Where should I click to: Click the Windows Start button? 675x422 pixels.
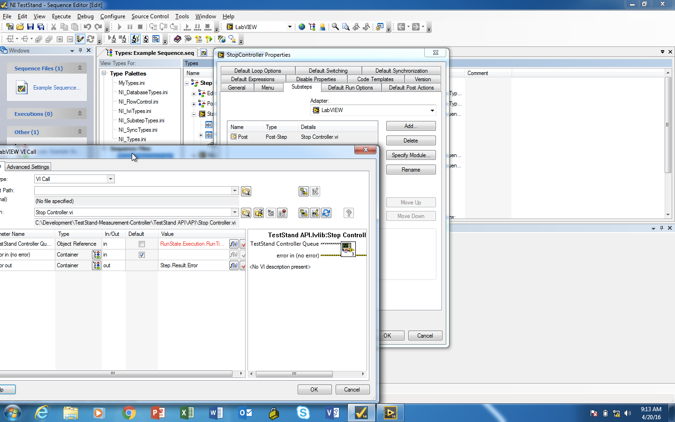(13, 413)
